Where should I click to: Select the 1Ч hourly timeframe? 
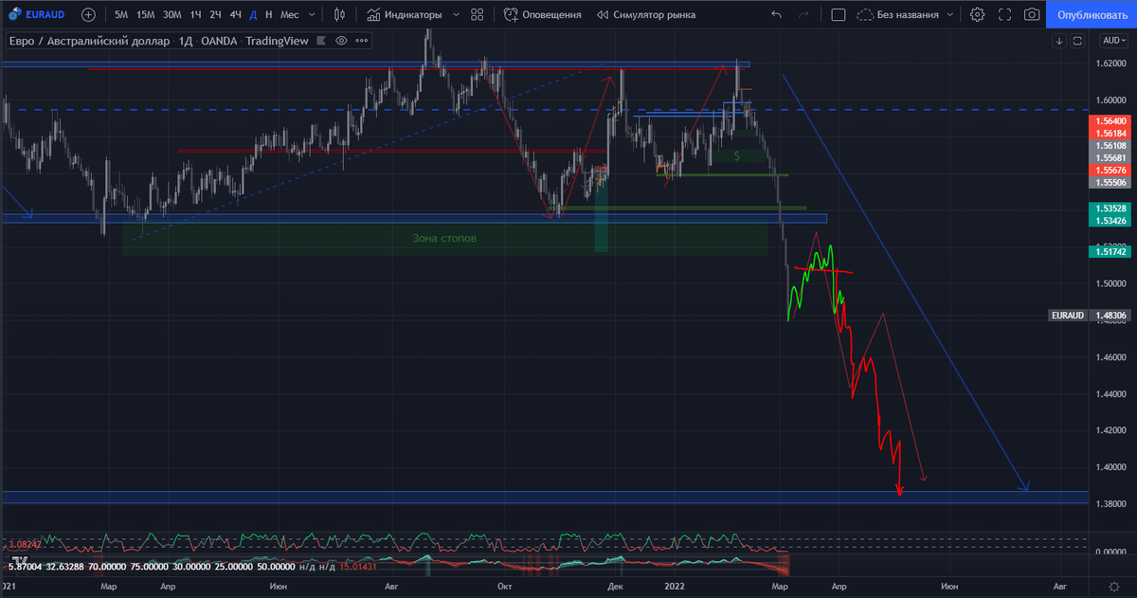[195, 14]
